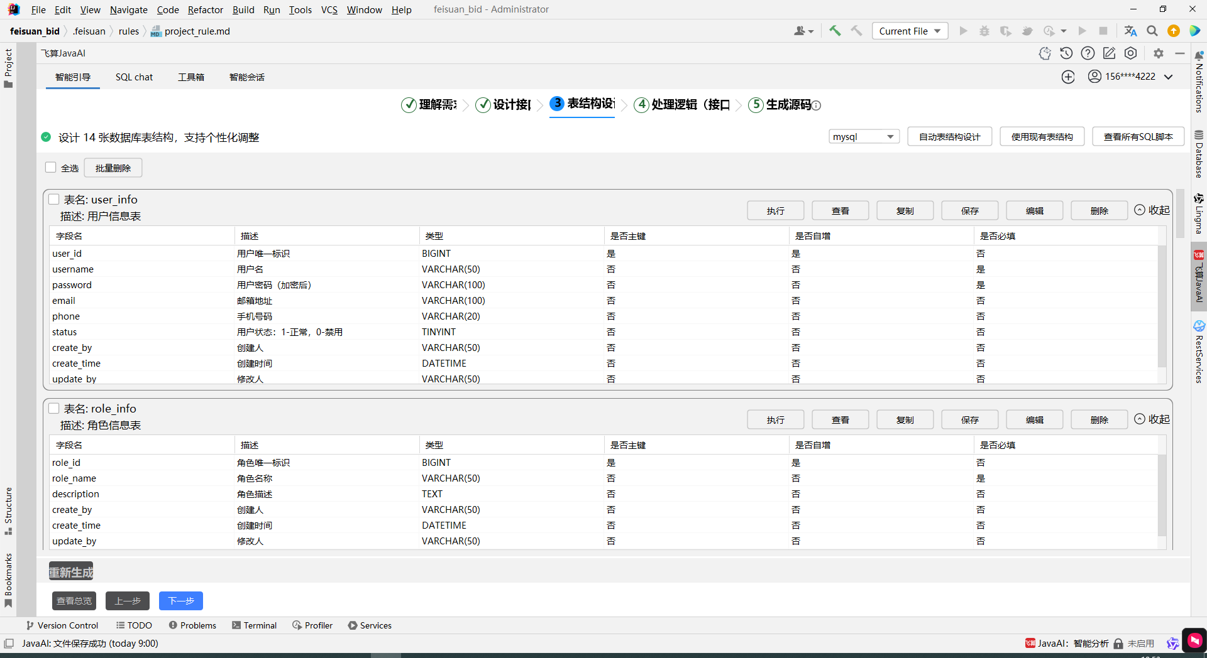Click the orange update arrow icon

tap(1173, 31)
